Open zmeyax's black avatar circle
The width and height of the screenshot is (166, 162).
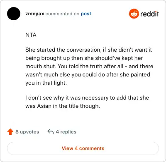tap(14, 14)
